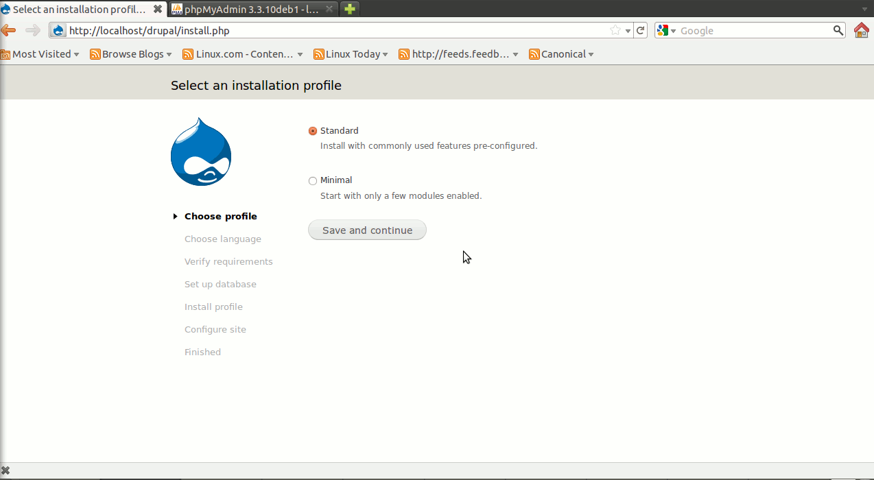Click the Drupal drop logo
The image size is (874, 480).
coord(201,152)
